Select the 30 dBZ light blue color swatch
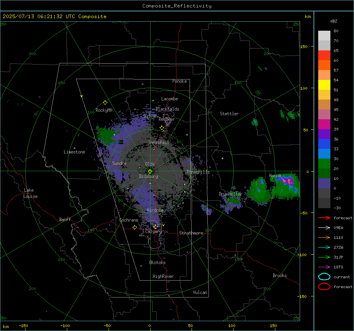354x331 pixels. pyautogui.click(x=324, y=153)
